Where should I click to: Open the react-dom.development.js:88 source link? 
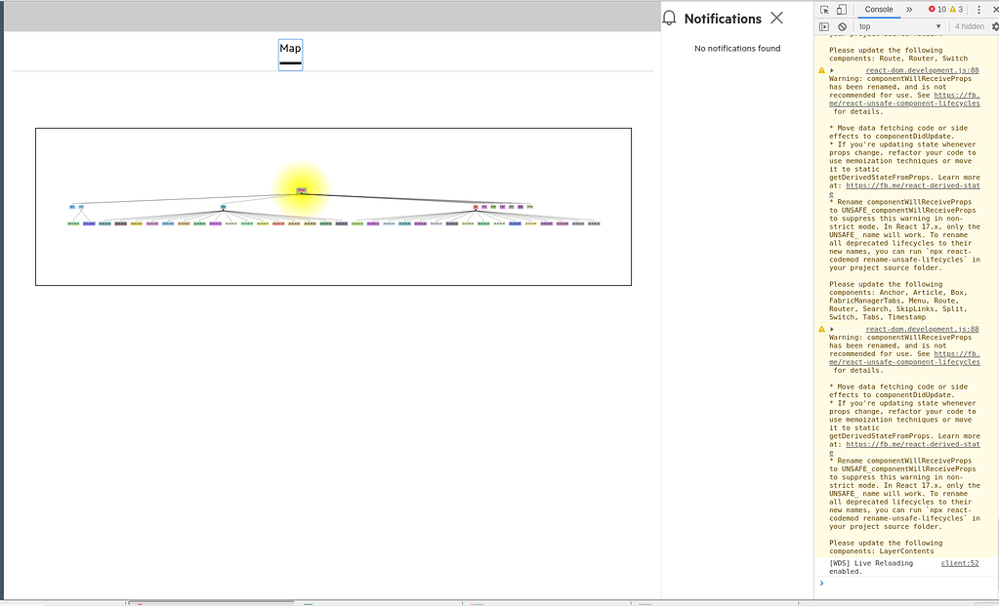923,70
